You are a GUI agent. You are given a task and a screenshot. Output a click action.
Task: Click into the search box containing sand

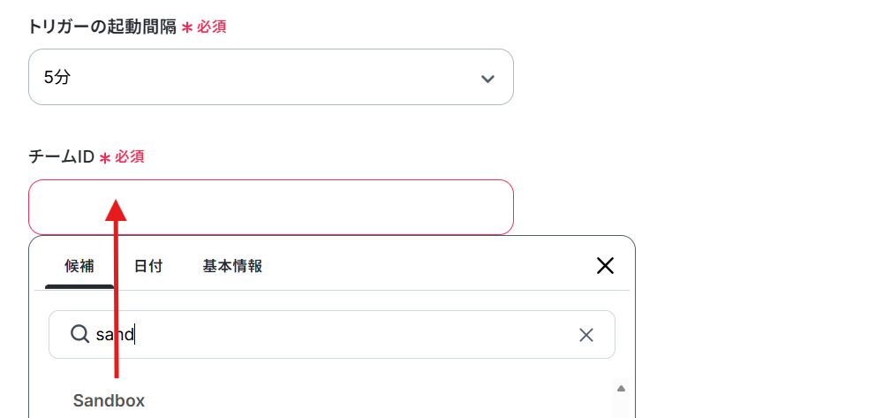tap(332, 334)
